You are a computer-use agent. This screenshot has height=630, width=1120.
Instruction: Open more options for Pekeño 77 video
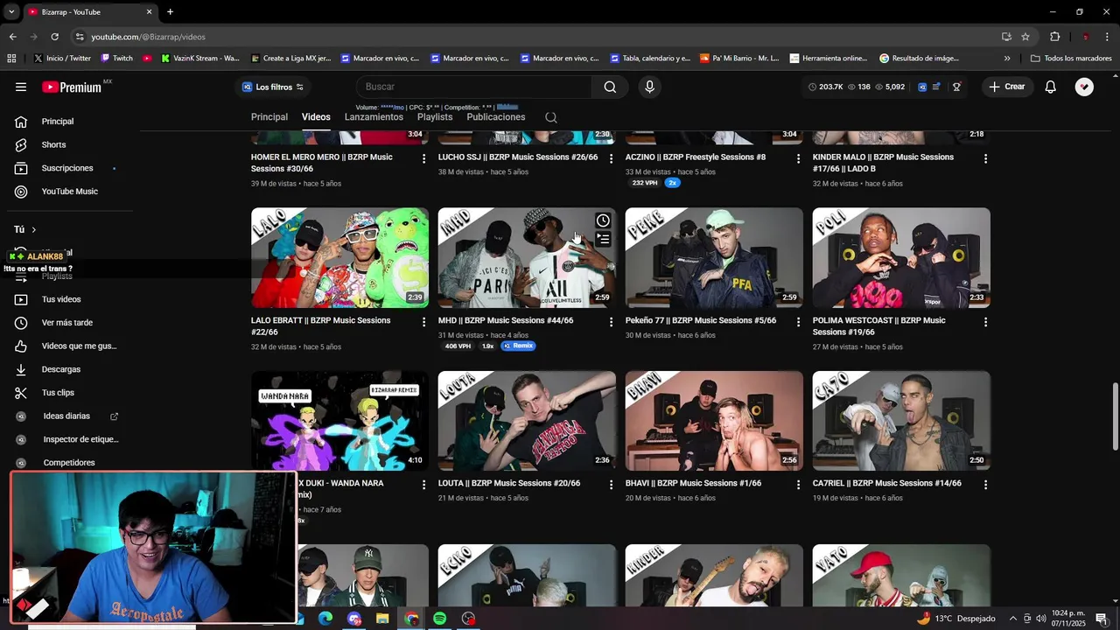point(798,322)
